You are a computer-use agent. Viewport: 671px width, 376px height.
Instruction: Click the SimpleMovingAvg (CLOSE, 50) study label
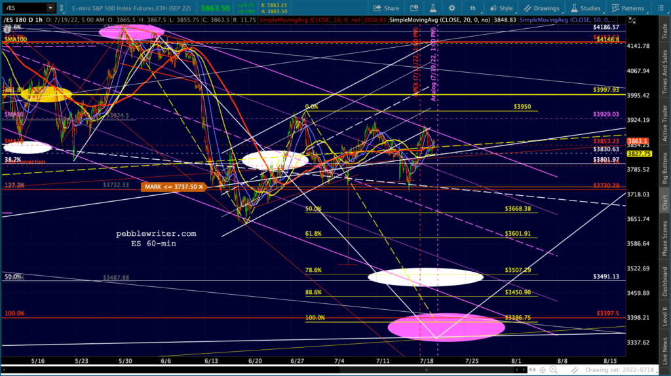tap(567, 20)
